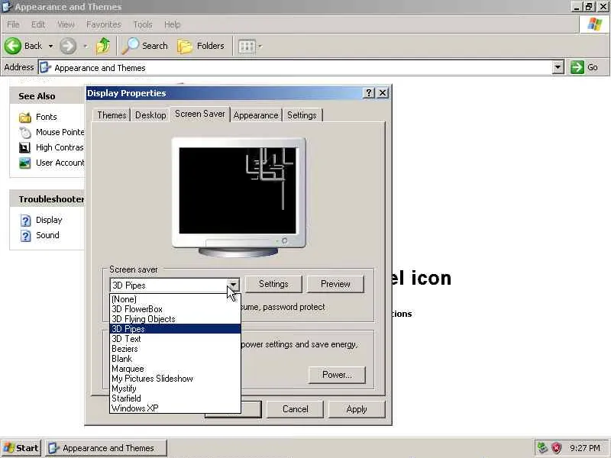The width and height of the screenshot is (611, 458).
Task: Select My Pictures Slideshow option
Action: pos(176,379)
